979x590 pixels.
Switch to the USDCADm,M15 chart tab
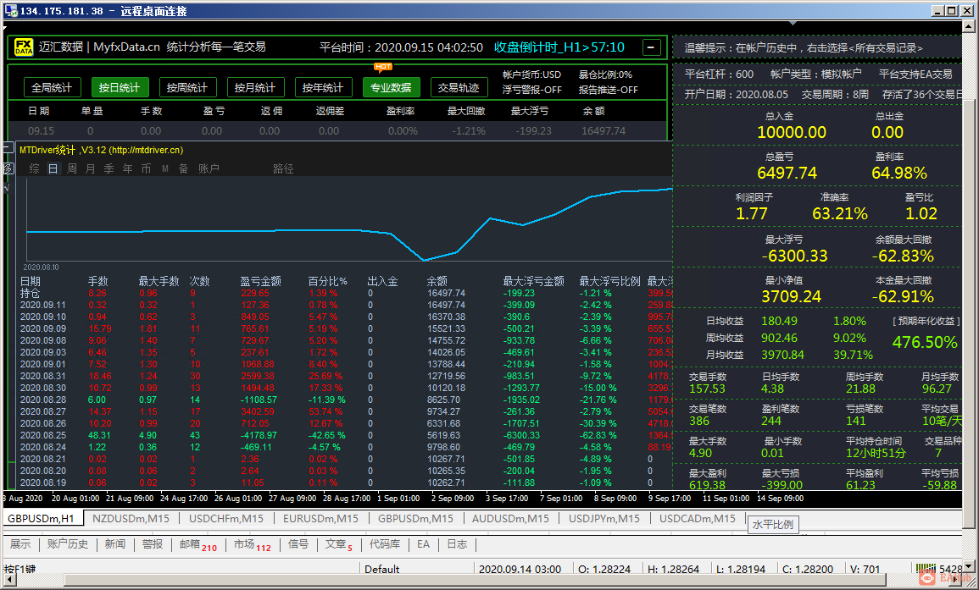698,518
